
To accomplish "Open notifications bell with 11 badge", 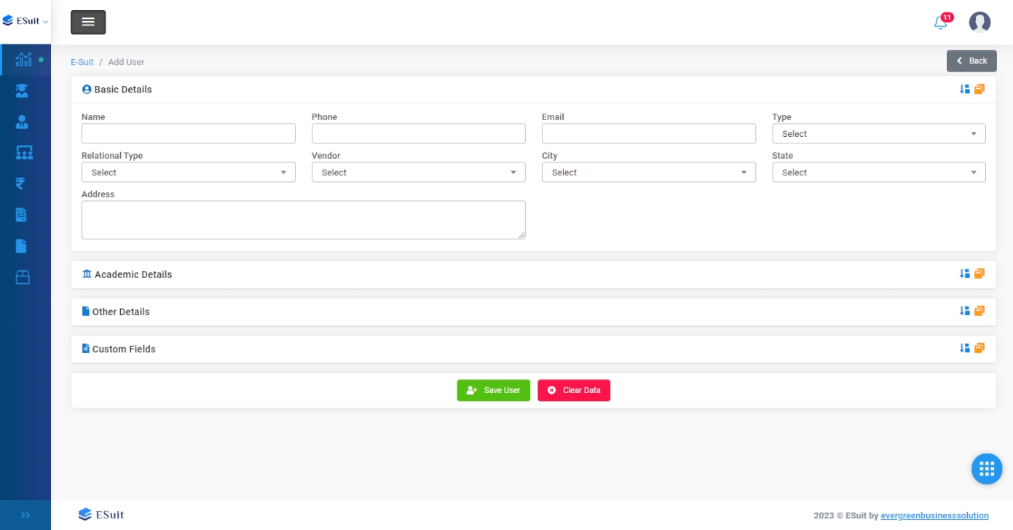I will click(941, 23).
